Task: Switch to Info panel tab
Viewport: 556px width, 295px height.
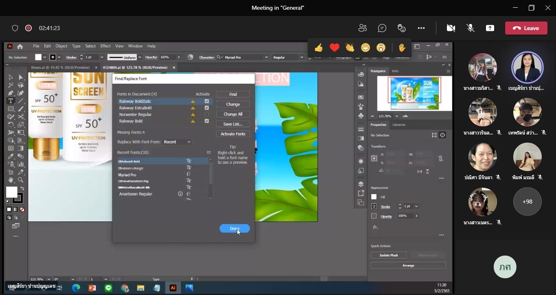Action: coord(395,71)
